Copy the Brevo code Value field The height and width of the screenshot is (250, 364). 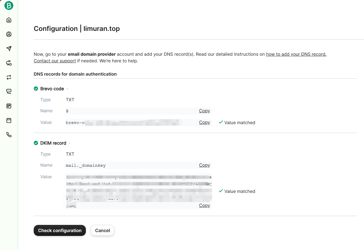pos(204,123)
